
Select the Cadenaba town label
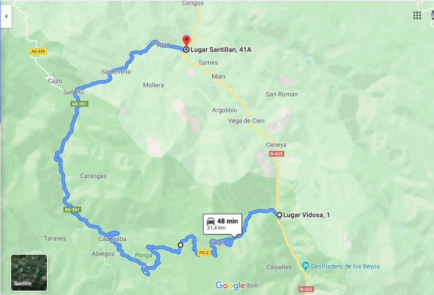tap(112, 239)
